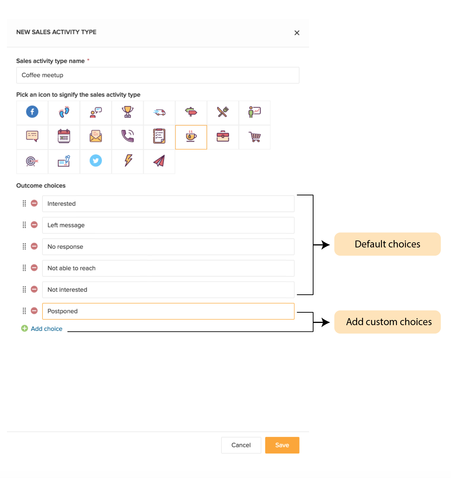The height and width of the screenshot is (478, 451).
Task: Cancel the sales activity dialog
Action: coord(241,445)
